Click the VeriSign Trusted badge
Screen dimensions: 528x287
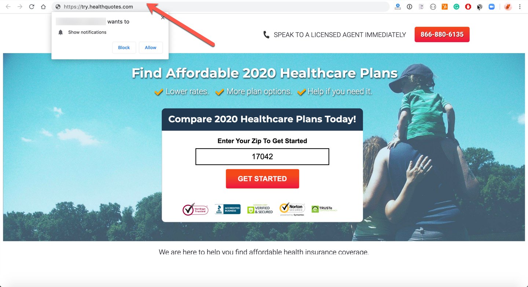195,209
